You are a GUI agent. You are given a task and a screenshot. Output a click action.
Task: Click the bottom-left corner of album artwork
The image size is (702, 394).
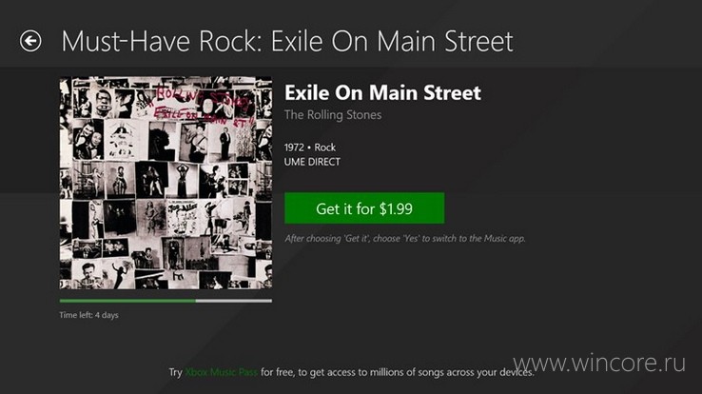[62, 287]
